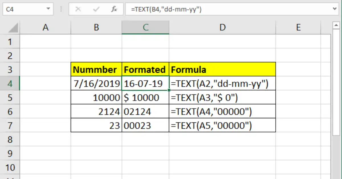Expand the formula bar with chevron
The height and width of the screenshot is (179, 342).
pyautogui.click(x=335, y=9)
